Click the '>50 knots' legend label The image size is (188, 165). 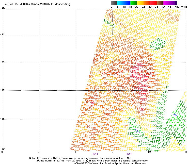coord(181,7)
